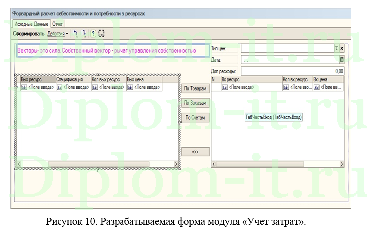Screen dimensions: 367x228
Task: Click the first arrow icon after Действия
Action: point(76,34)
